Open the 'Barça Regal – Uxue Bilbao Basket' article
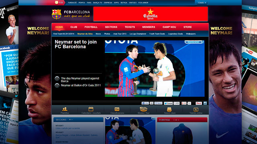Screen dimensions: 257x144 coord(77,136)
